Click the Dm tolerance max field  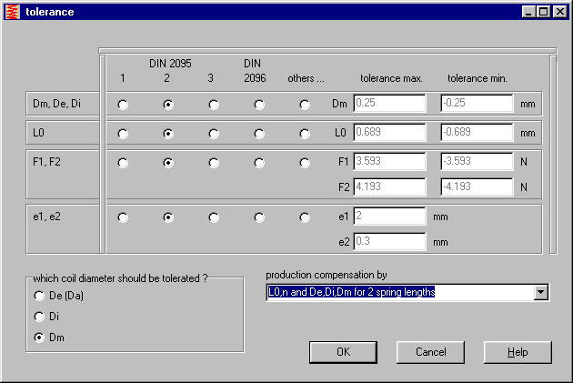coord(389,104)
